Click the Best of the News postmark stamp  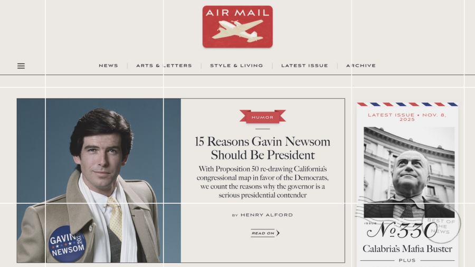coord(441,225)
